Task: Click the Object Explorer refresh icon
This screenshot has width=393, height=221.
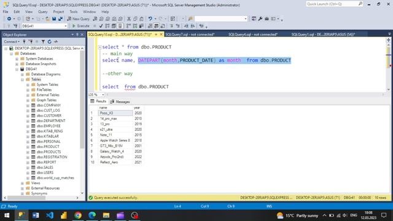Action: click(x=49, y=42)
